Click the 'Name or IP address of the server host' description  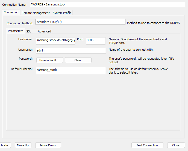click(x=138, y=41)
